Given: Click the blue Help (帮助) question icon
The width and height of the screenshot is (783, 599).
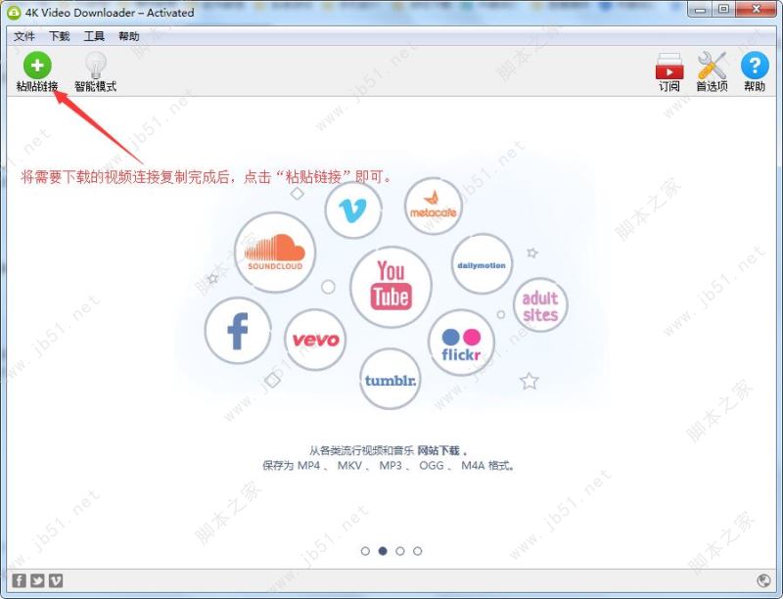Looking at the screenshot, I should click(755, 71).
